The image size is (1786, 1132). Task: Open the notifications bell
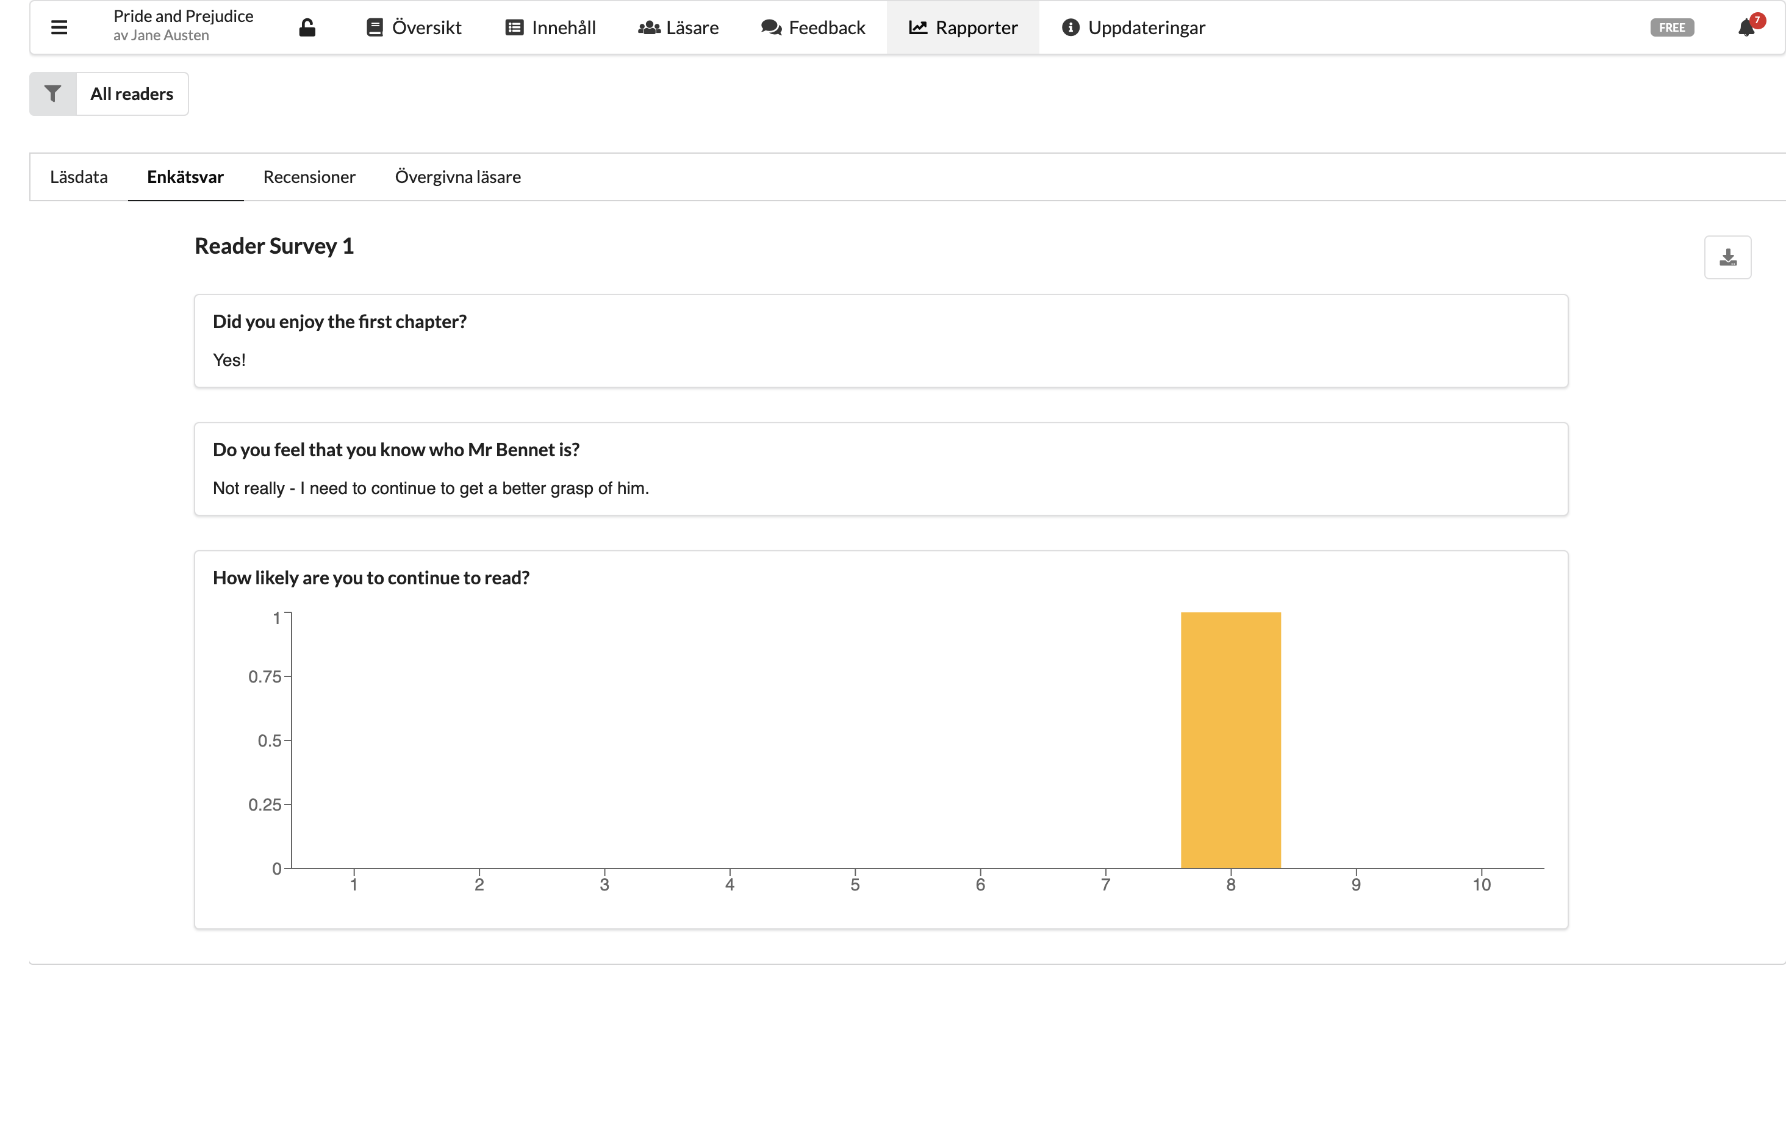click(1747, 27)
